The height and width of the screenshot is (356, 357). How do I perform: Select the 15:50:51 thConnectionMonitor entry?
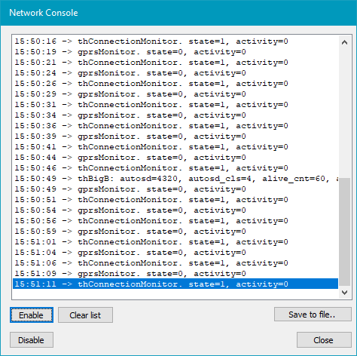[x=175, y=200]
